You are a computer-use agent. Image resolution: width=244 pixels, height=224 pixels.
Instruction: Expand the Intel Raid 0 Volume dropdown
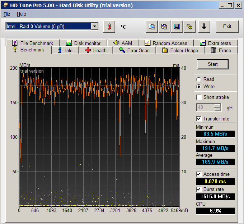coord(94,26)
